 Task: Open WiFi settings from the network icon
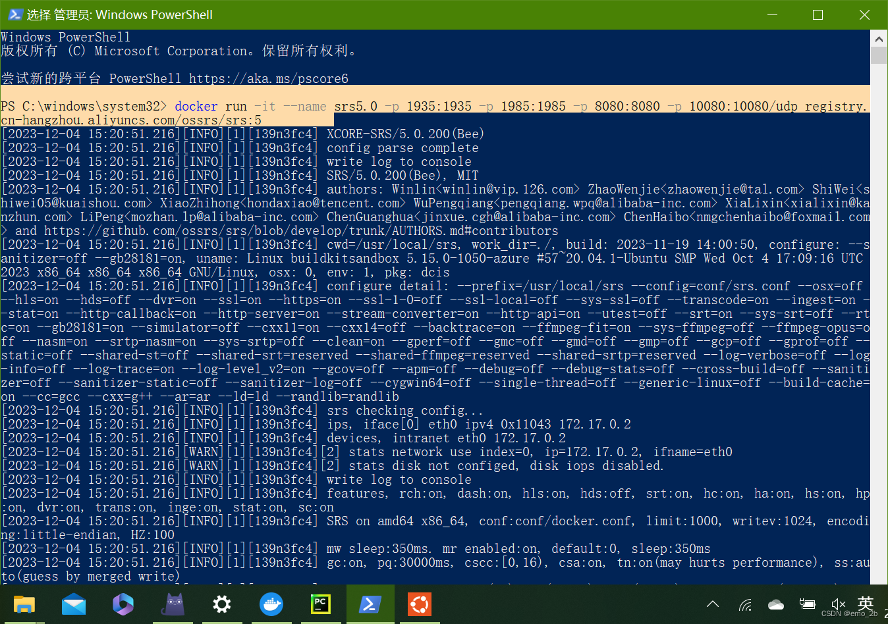(745, 604)
